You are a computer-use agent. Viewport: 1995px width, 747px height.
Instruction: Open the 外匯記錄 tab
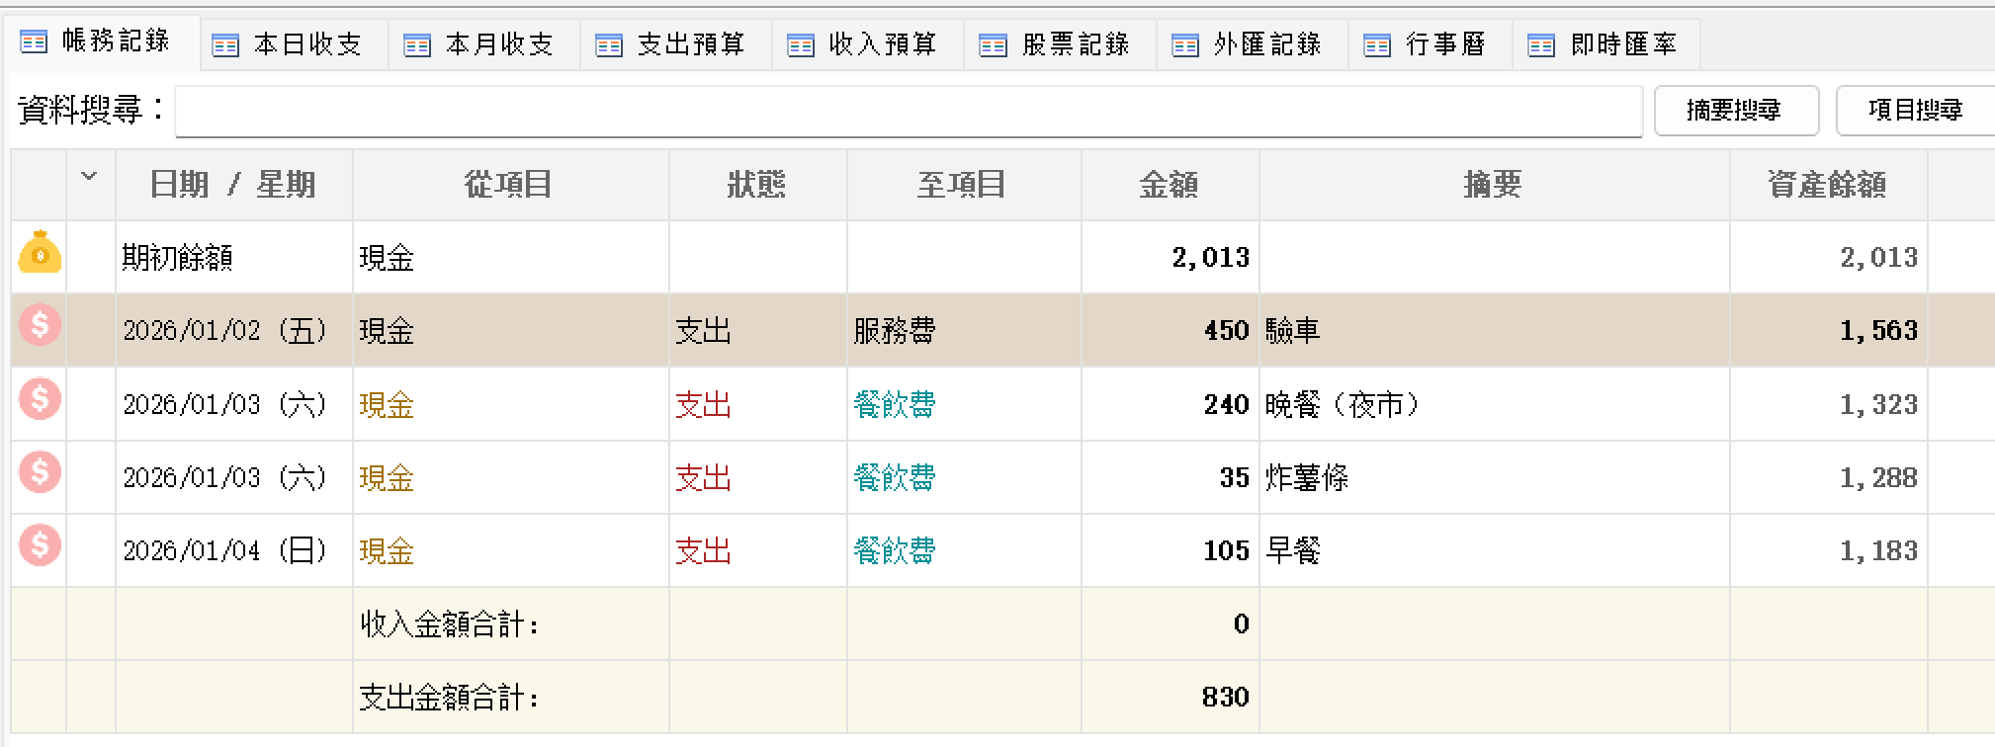1254,44
